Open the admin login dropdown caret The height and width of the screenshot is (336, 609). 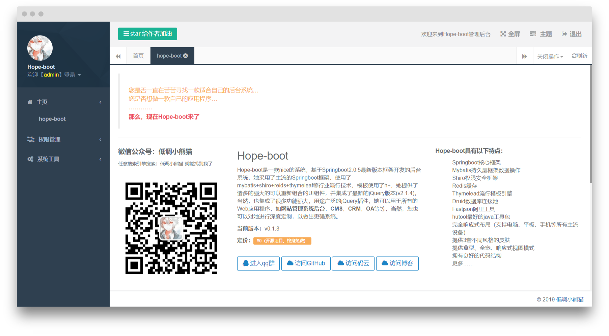79,75
